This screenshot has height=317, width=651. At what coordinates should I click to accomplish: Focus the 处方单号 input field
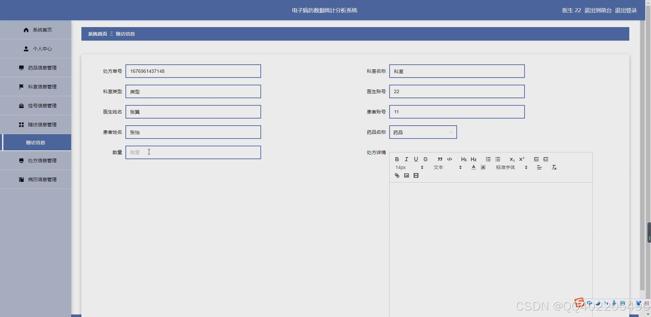click(193, 71)
